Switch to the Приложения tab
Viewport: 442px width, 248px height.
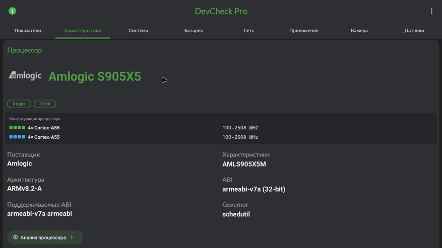(303, 30)
